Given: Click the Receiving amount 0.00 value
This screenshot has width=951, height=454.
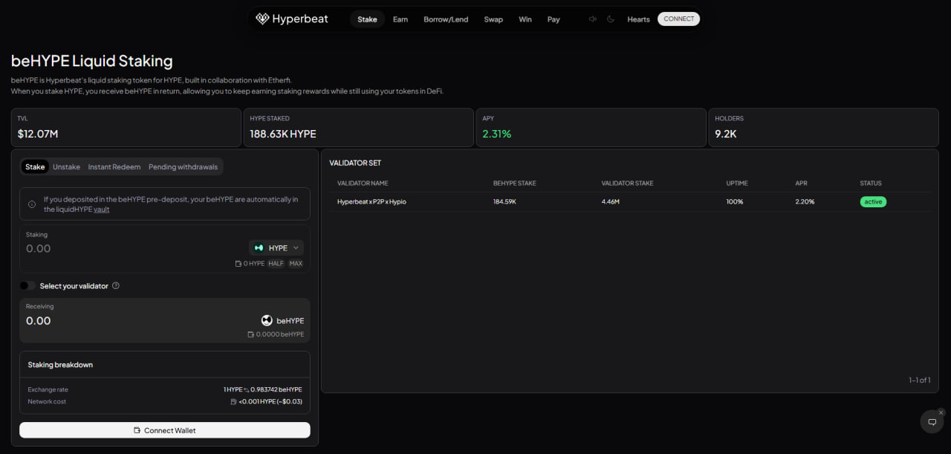Looking at the screenshot, I should pos(39,321).
